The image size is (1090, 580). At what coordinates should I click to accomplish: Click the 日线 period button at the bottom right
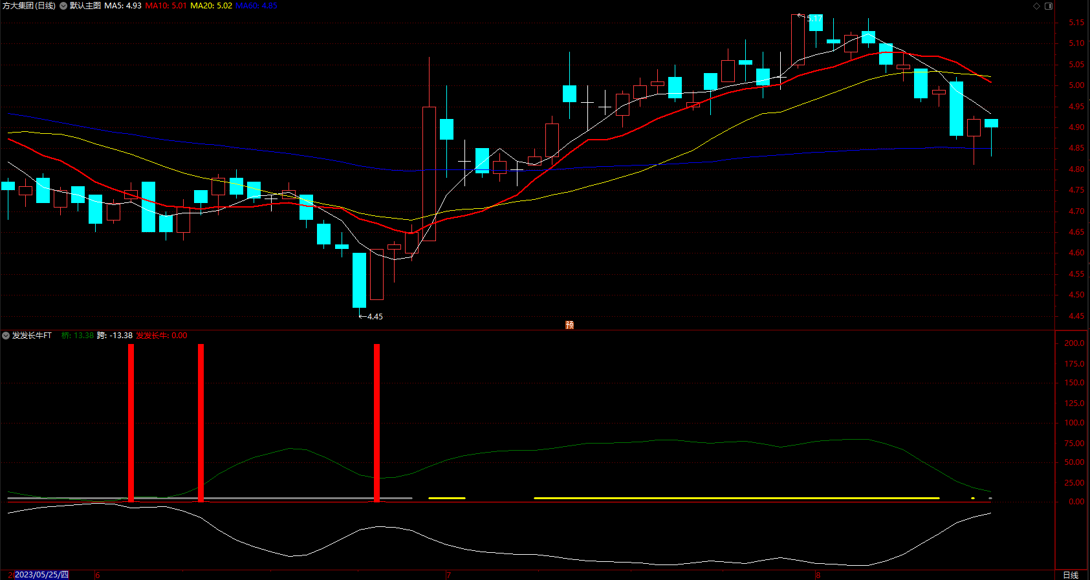1071,575
